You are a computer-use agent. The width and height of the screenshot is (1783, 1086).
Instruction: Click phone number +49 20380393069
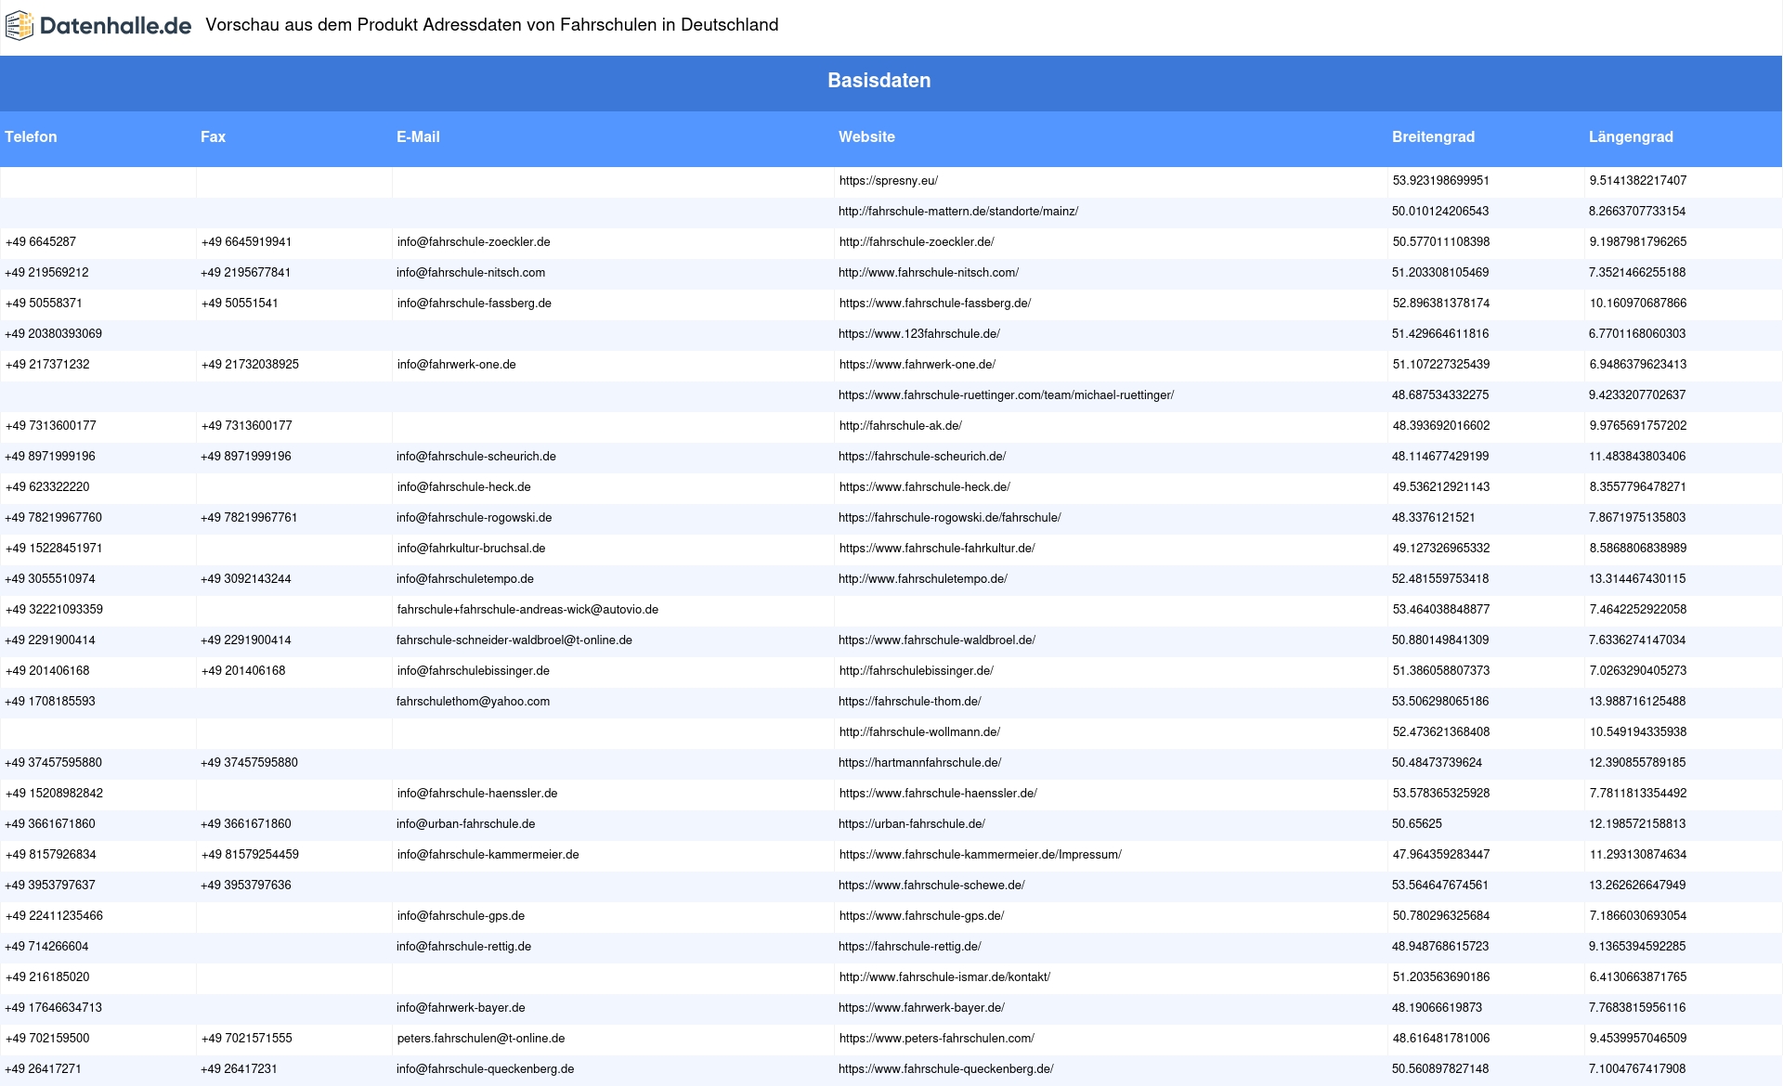(x=54, y=334)
